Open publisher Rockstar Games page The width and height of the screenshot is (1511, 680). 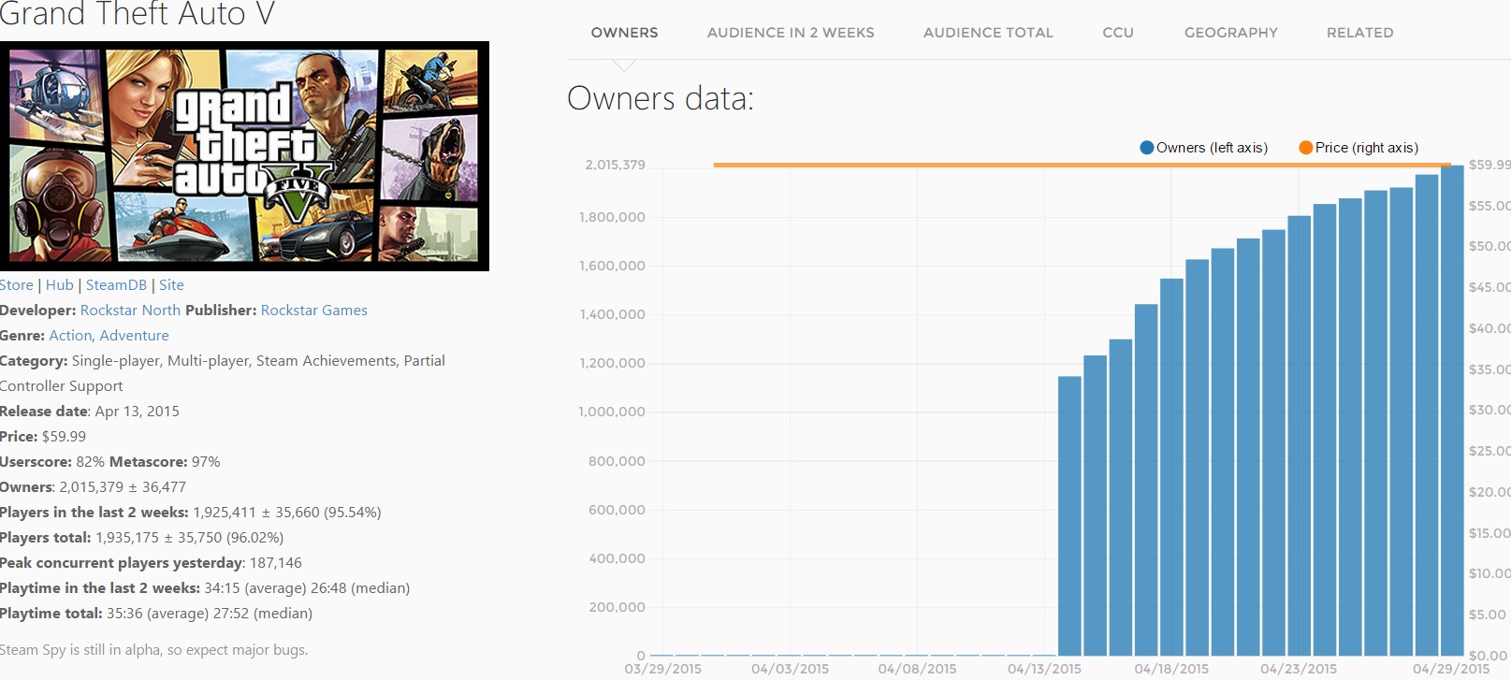pyautogui.click(x=313, y=311)
